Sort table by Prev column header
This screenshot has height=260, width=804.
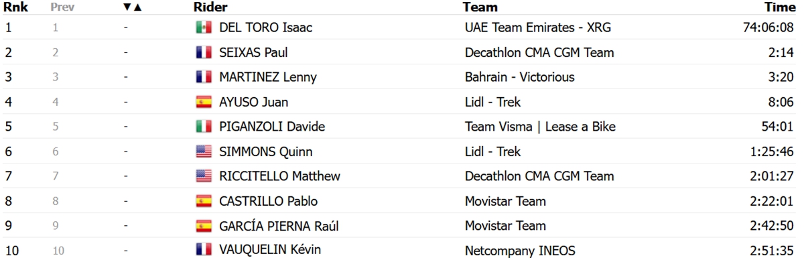[x=61, y=7]
